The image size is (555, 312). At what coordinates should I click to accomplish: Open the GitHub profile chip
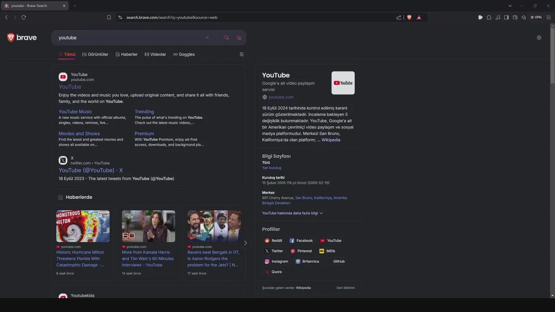(x=336, y=261)
